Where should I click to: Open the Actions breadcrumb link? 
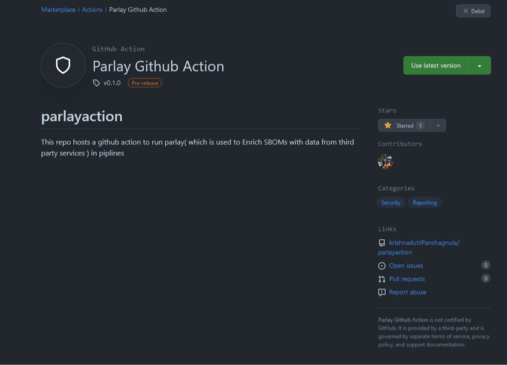tap(92, 10)
